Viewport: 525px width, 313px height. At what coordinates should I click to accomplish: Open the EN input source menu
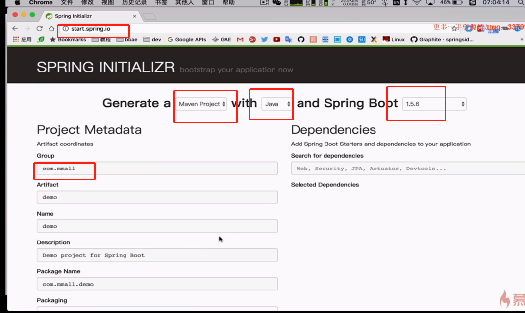click(396, 2)
